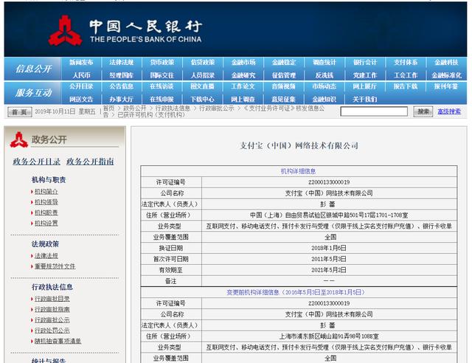Open sidebar link 行政审批目录
The image size is (472, 363).
(52, 299)
